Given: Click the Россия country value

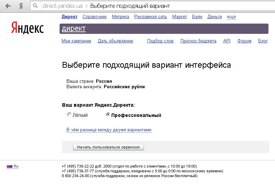Looking at the screenshot, I should pyautogui.click(x=104, y=81).
